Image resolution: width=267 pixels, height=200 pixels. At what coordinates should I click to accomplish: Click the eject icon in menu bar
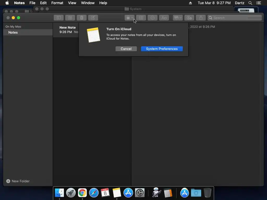pos(190,3)
